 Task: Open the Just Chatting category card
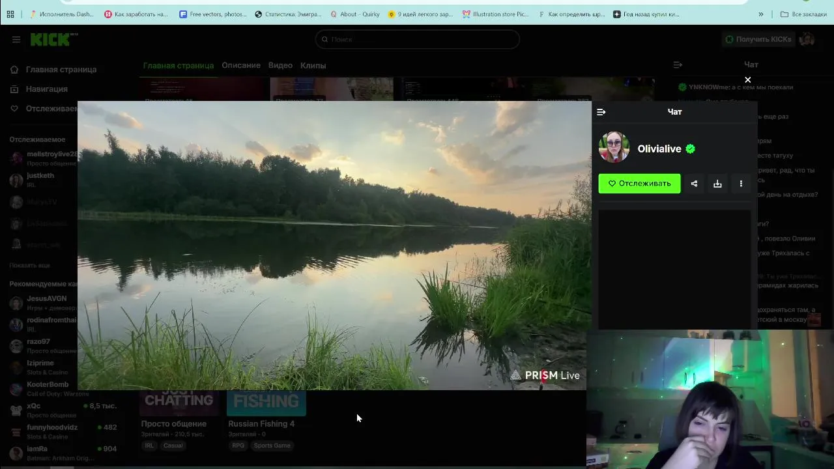click(179, 403)
